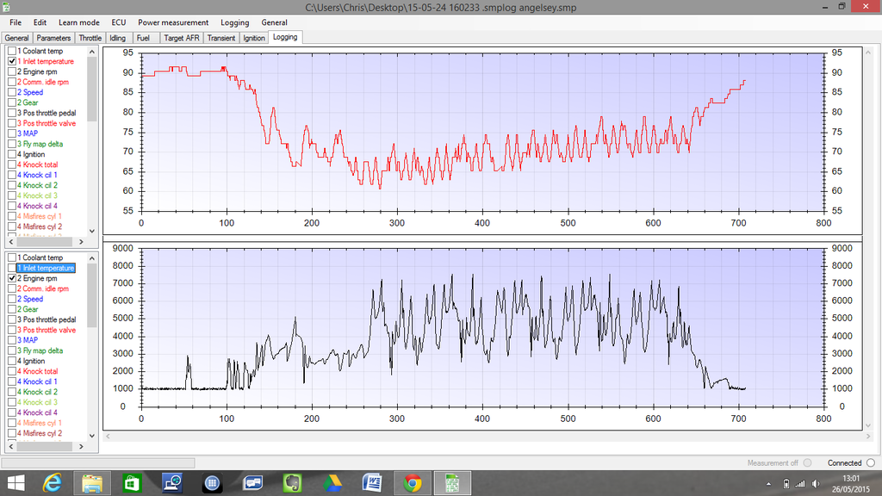
Task: Click the app icon in the title bar
Action: pyautogui.click(x=8, y=7)
